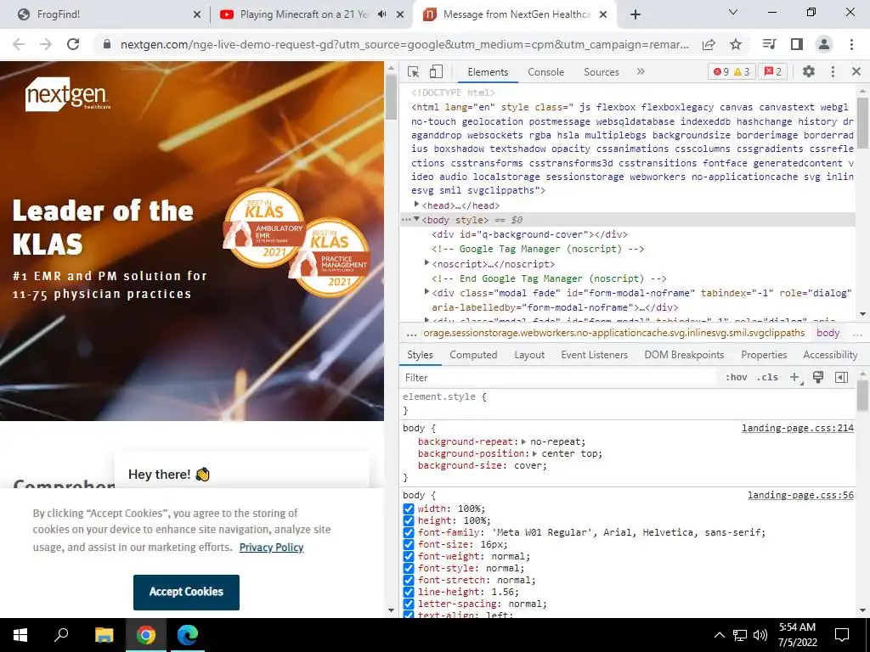Go forward in Chrome
870x652 pixels.
(46, 44)
